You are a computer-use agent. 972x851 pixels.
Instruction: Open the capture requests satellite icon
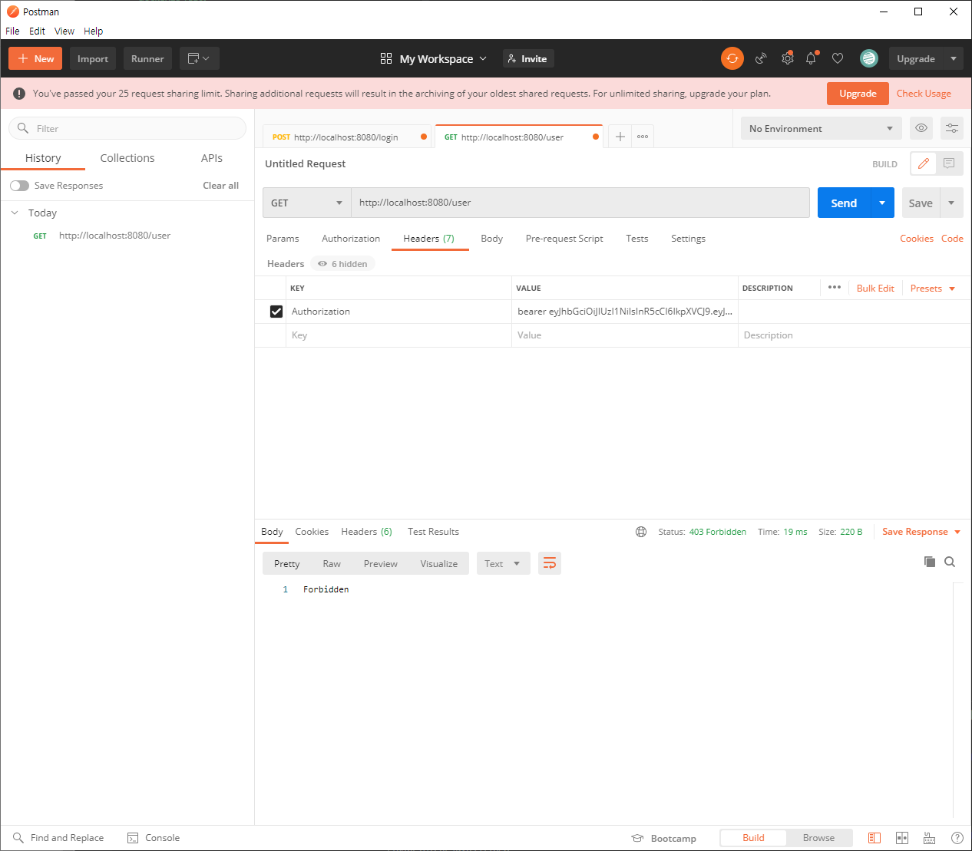pyautogui.click(x=761, y=58)
